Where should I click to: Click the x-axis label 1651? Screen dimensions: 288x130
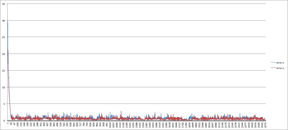click(x=173, y=125)
